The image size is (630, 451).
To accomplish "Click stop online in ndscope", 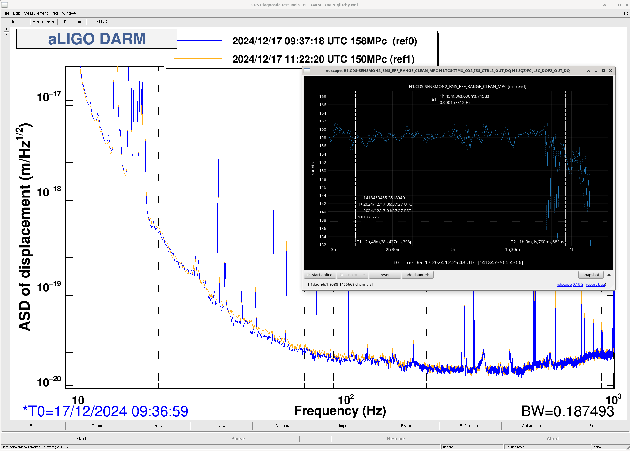I will [353, 275].
